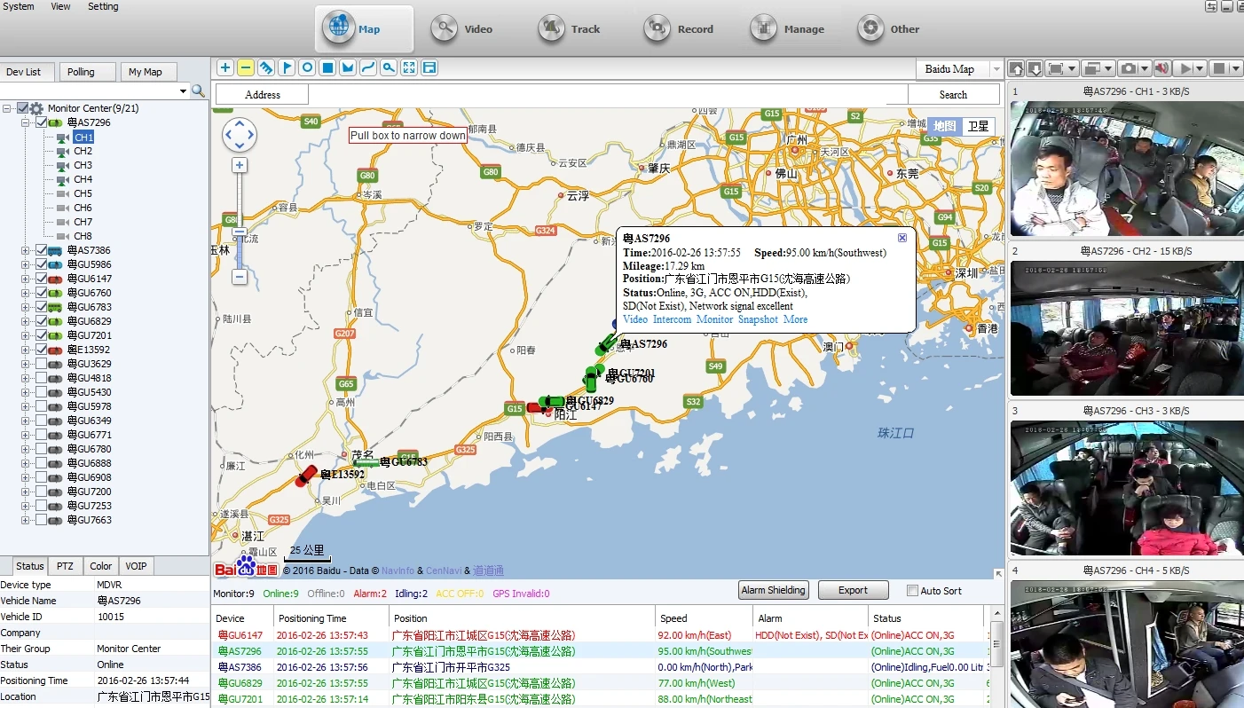Screen dimensions: 1244x708
Task: Switch to the Track module
Action: click(x=569, y=28)
